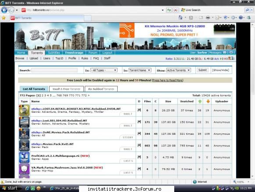The width and height of the screenshot is (255, 192).
Task: Expand the Active Torrents dropdown
Action: point(179,70)
